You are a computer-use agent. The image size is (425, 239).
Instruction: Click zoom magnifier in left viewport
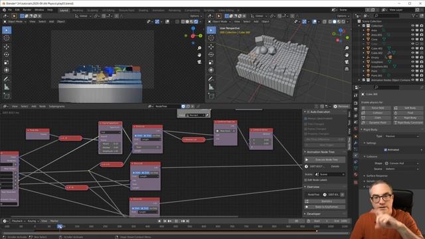[199, 48]
